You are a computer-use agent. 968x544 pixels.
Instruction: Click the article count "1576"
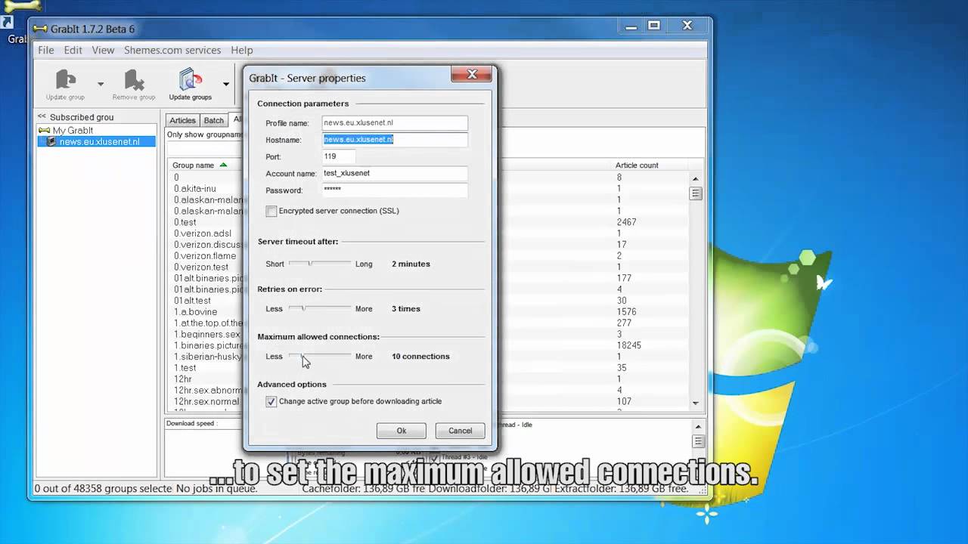(626, 312)
